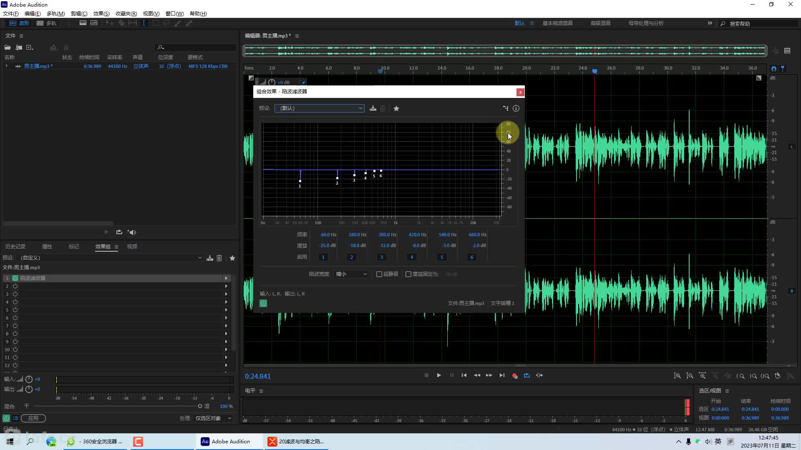Image resolution: width=801 pixels, height=450 pixels.
Task: Toggle notch band 6 enable button
Action: pyautogui.click(x=472, y=257)
